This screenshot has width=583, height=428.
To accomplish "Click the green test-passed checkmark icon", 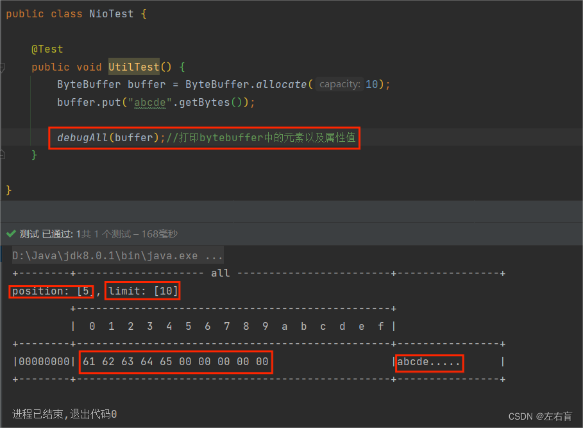I will (11, 234).
